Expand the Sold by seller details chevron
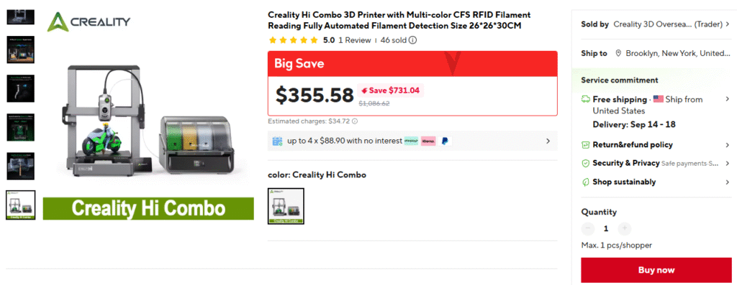Screen dimensions: 737x285 pos(728,24)
